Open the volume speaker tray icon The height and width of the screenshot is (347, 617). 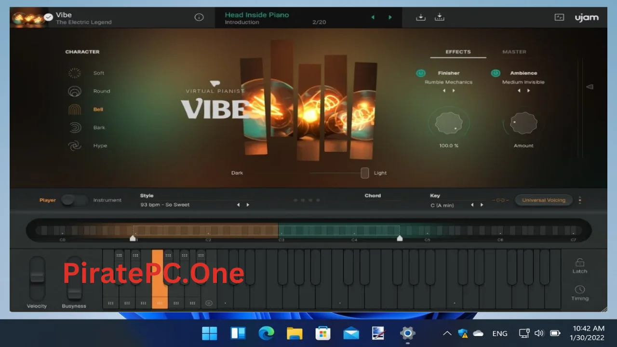tap(539, 333)
